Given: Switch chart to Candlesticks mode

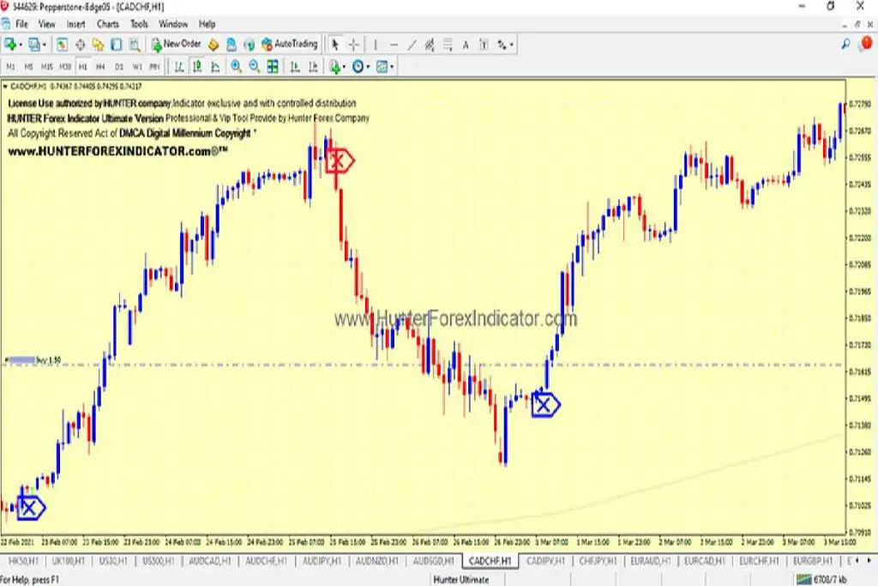Looking at the screenshot, I should tap(197, 67).
